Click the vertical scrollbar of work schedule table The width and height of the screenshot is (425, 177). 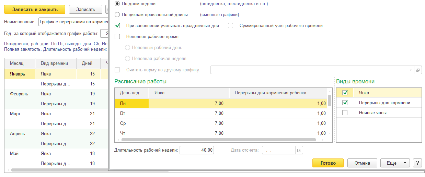click(330, 101)
